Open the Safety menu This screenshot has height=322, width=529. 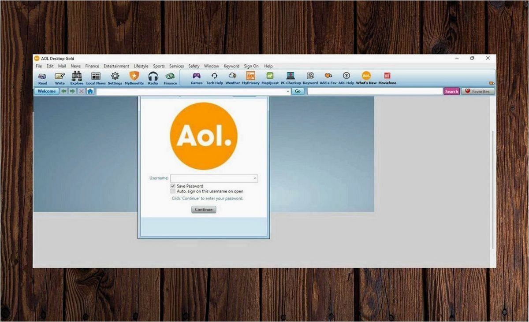[194, 66]
